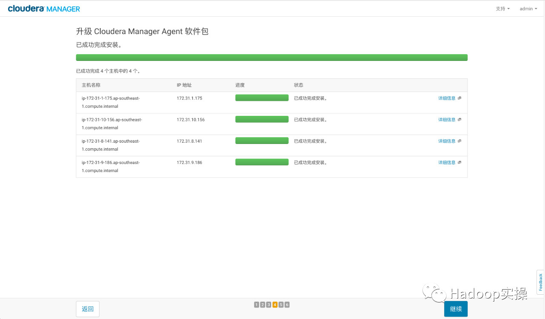Select hostname ip-172-31-8-141.ap-southeast-1.compute.internal
The height and width of the screenshot is (319, 545).
pyautogui.click(x=111, y=145)
